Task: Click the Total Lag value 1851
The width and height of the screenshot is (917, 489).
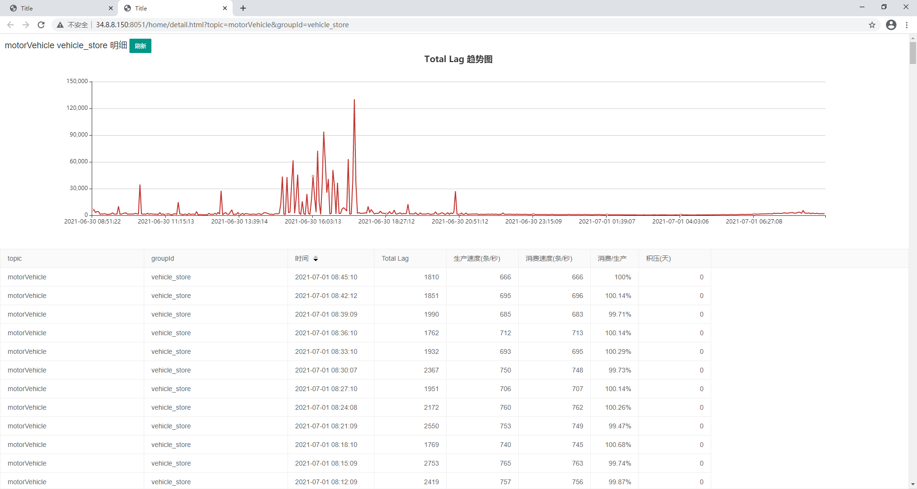Action: point(431,296)
